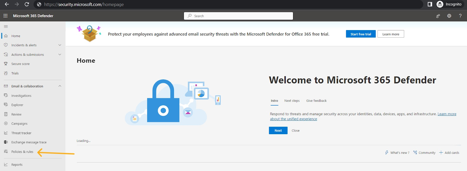Click the Search input field
The width and height of the screenshot is (467, 171).
(238, 16)
